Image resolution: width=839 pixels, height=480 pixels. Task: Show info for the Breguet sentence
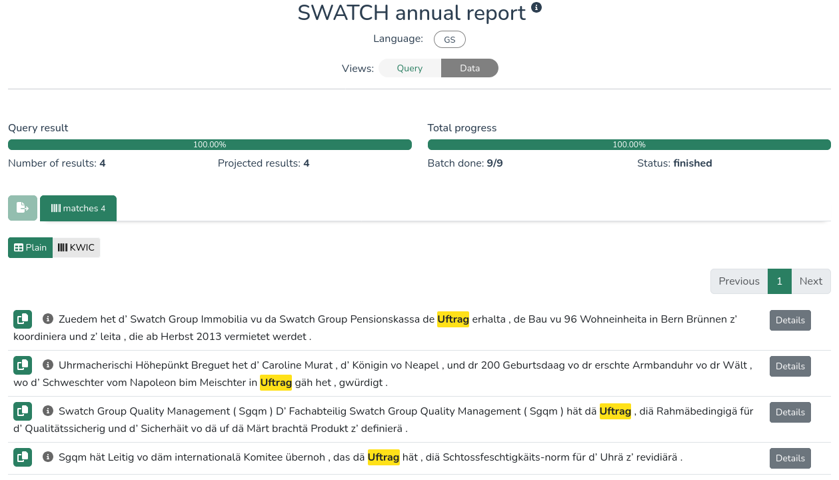(x=48, y=365)
